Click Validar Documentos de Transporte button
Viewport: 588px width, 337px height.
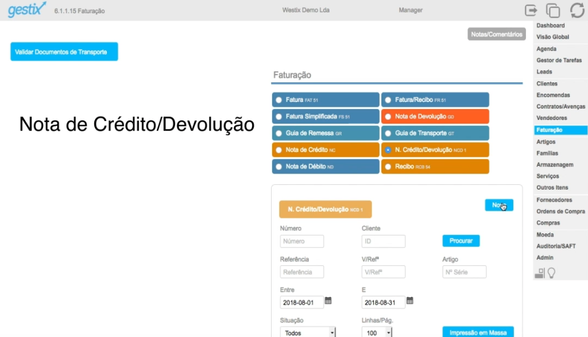(64, 52)
